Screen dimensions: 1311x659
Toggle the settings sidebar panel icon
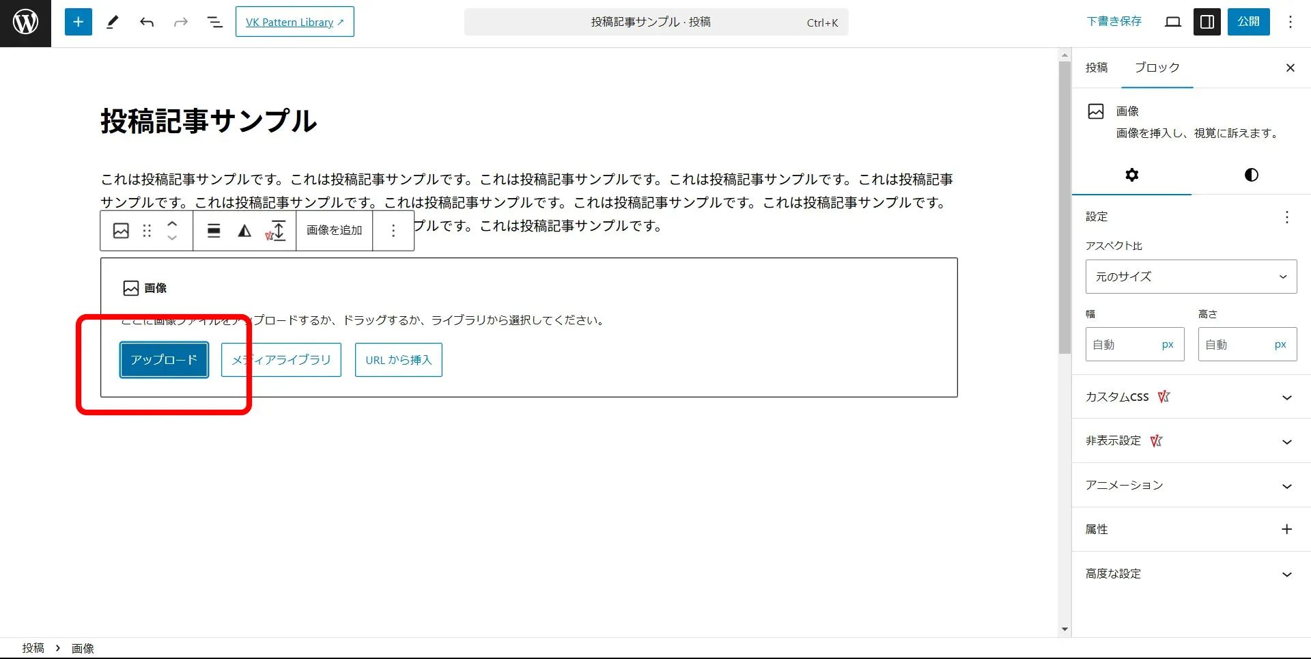[1207, 21]
